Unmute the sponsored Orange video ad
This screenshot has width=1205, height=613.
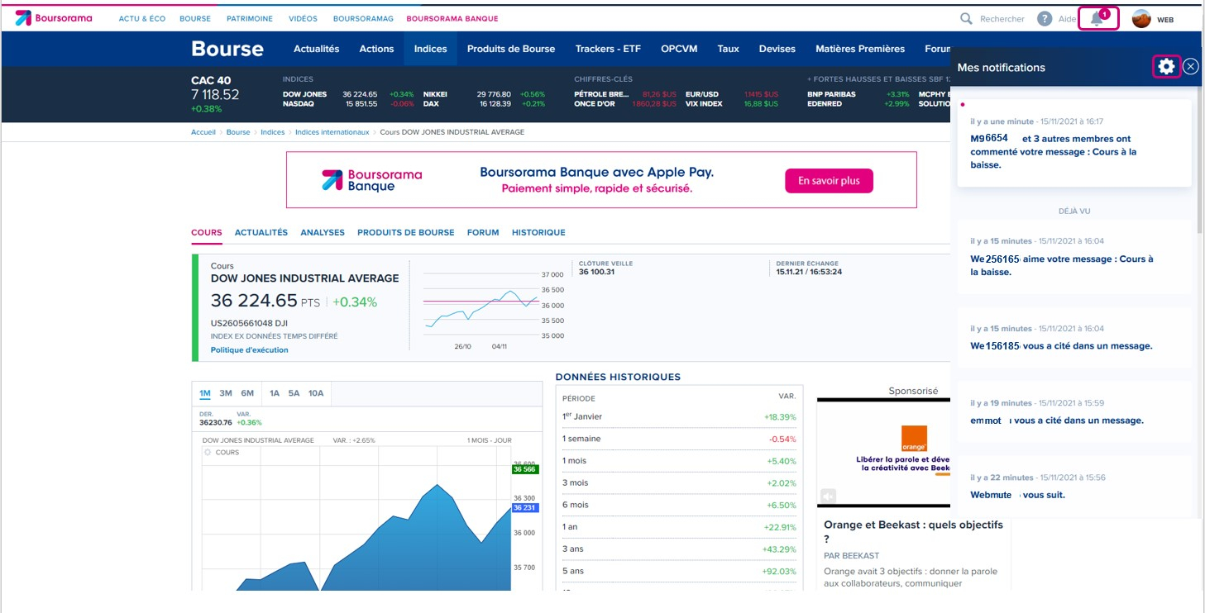829,496
